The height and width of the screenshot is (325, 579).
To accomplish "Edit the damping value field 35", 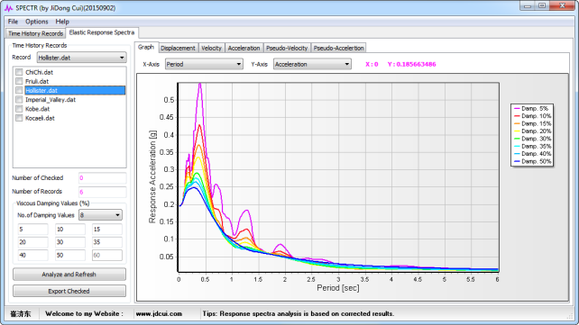I will point(106,242).
